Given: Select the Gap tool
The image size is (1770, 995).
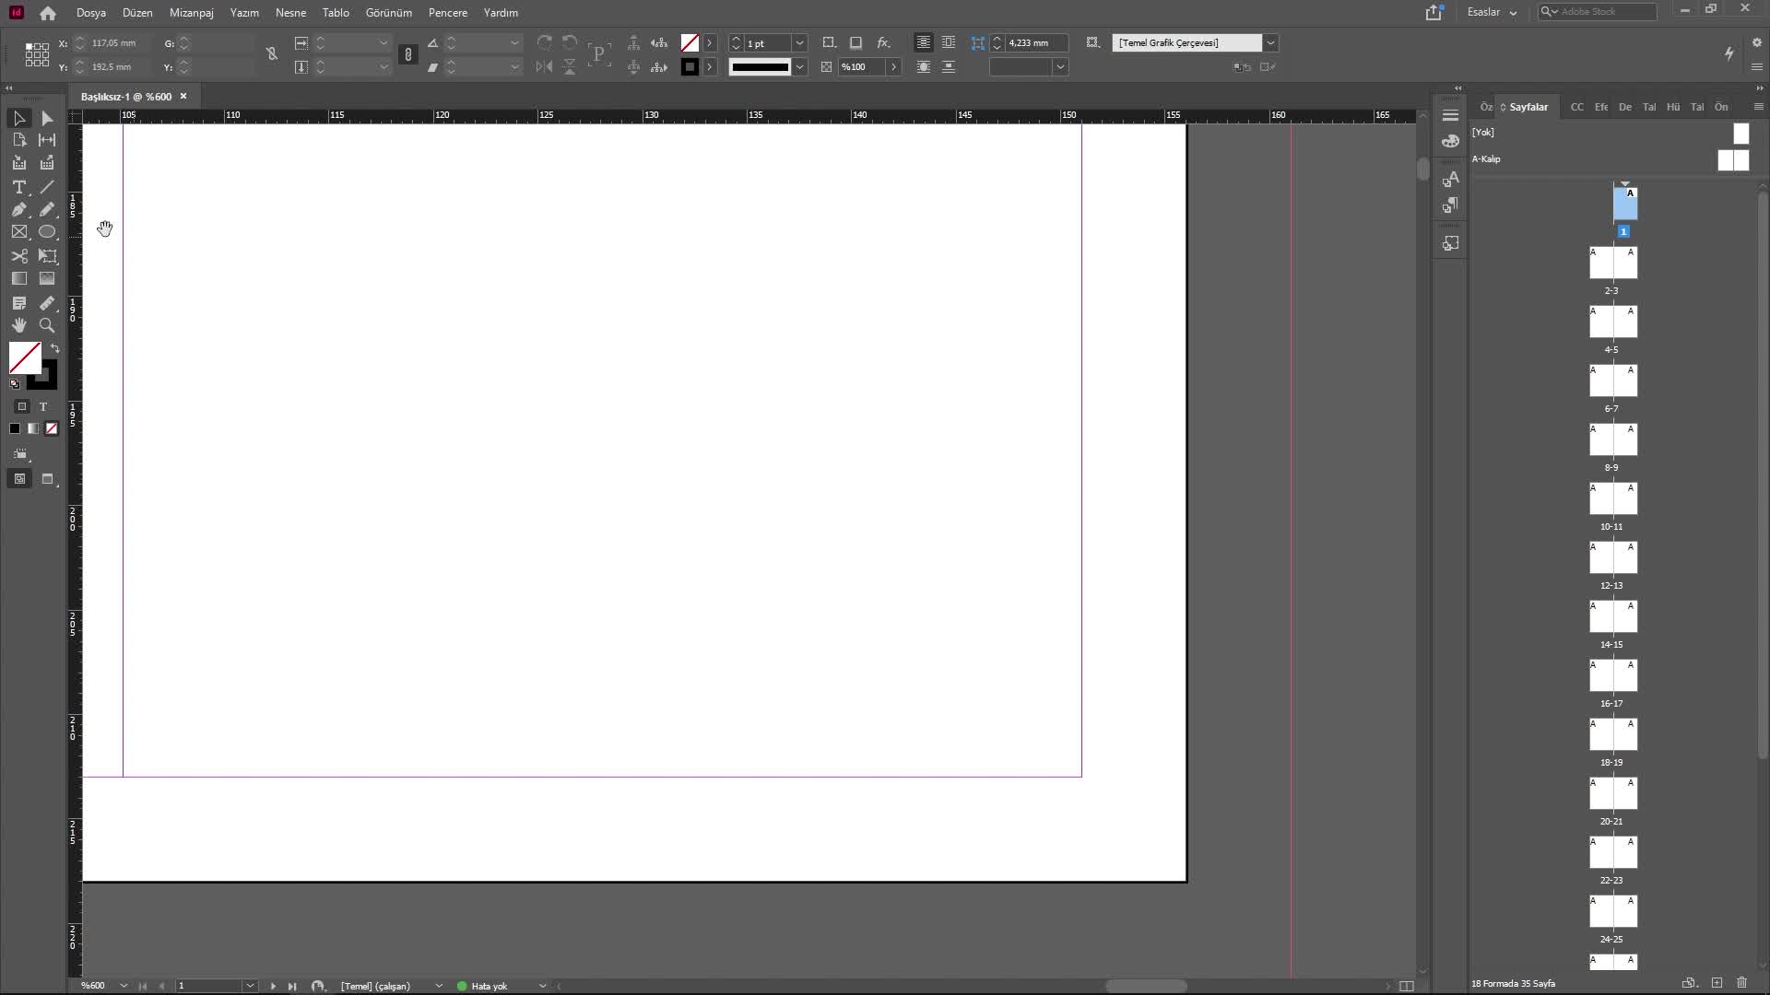Looking at the screenshot, I should [x=47, y=140].
